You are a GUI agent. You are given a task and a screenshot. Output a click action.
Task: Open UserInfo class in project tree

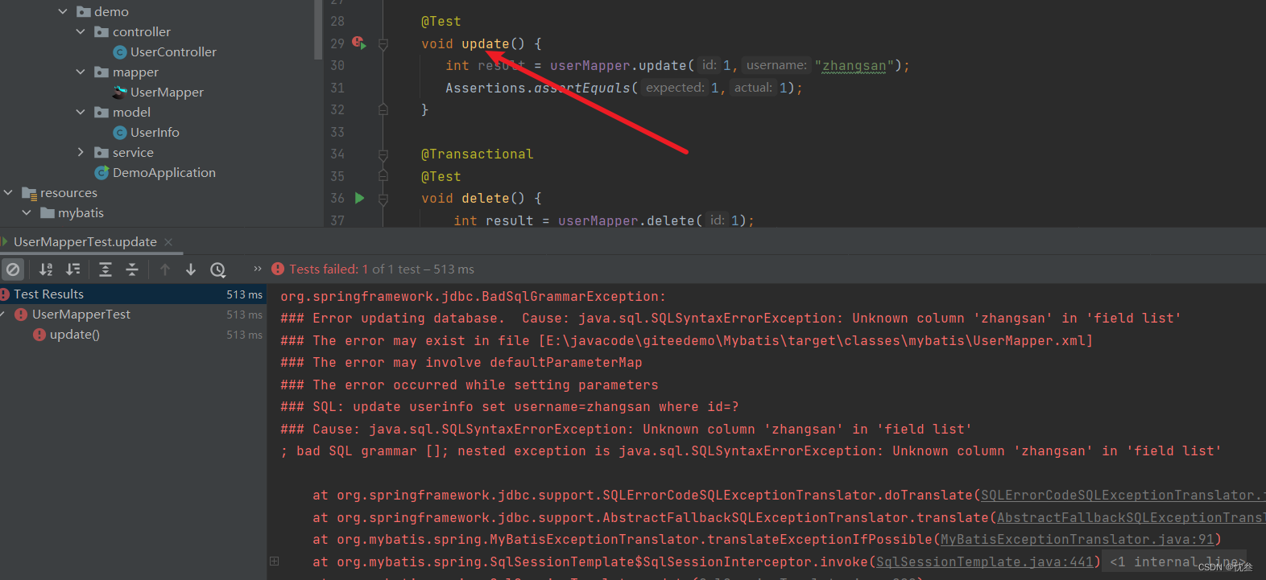coord(155,132)
